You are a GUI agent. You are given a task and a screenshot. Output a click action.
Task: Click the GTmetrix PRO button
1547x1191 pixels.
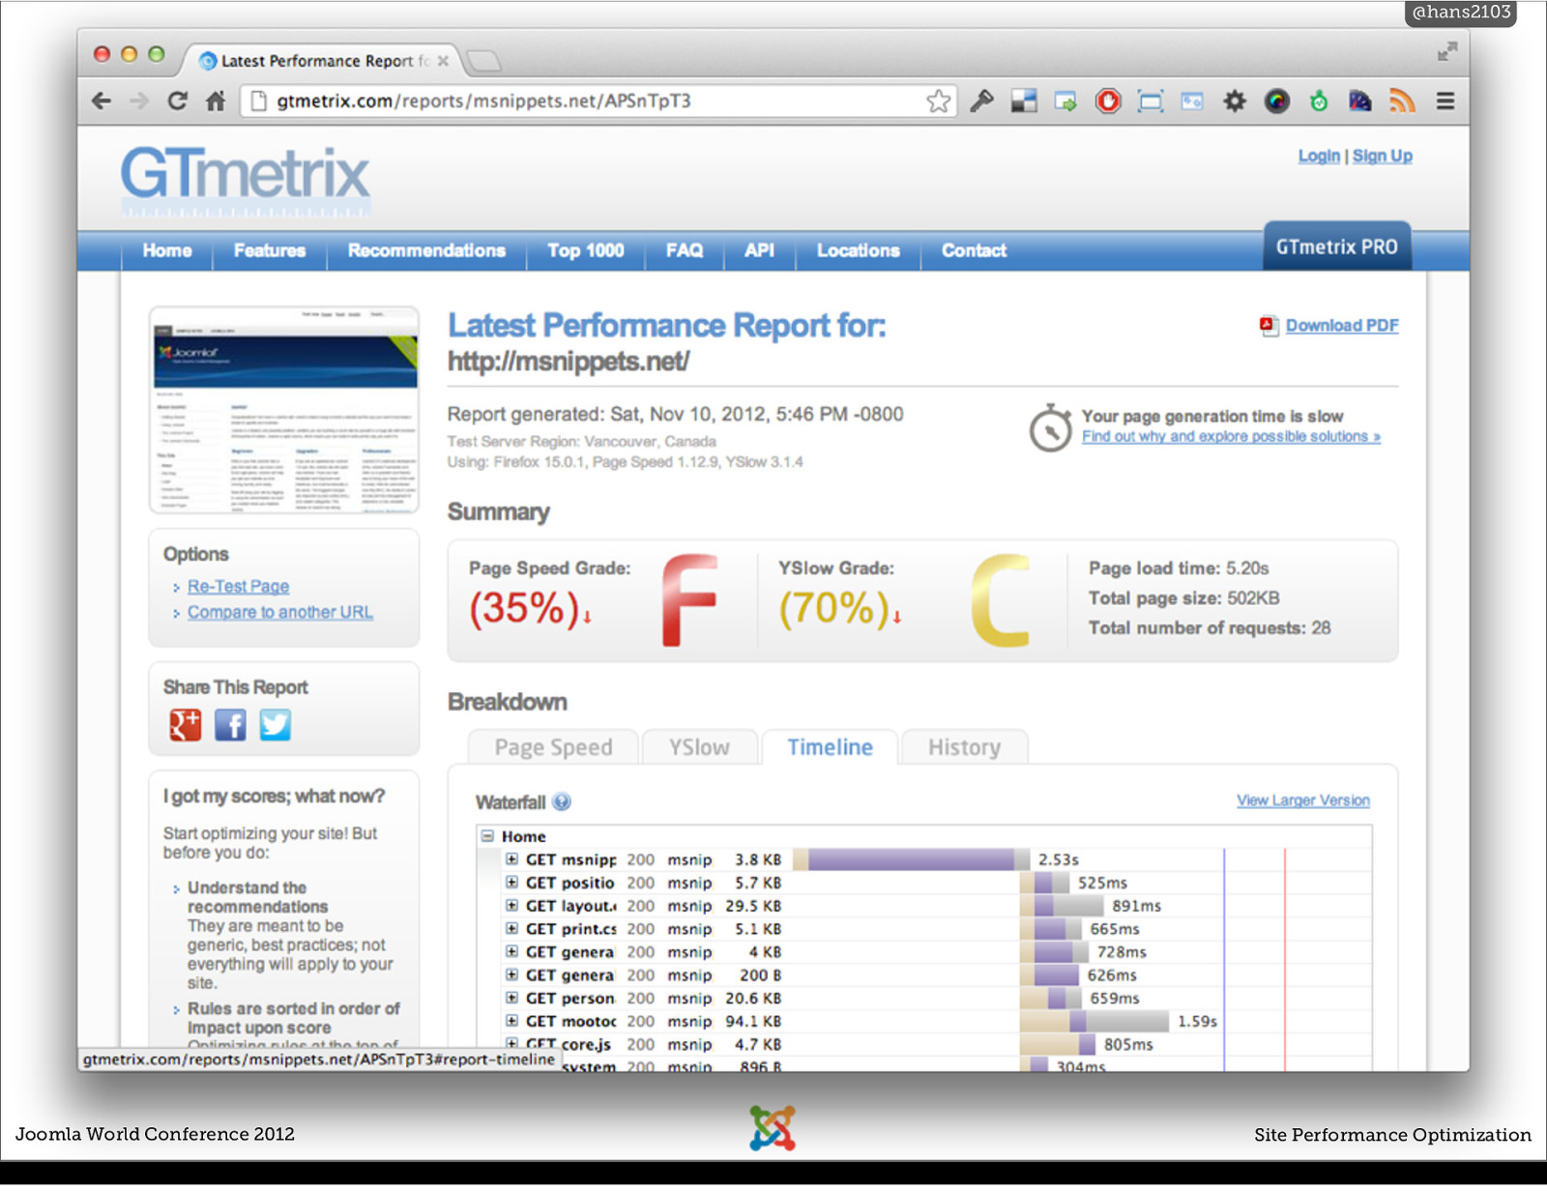pyautogui.click(x=1336, y=247)
